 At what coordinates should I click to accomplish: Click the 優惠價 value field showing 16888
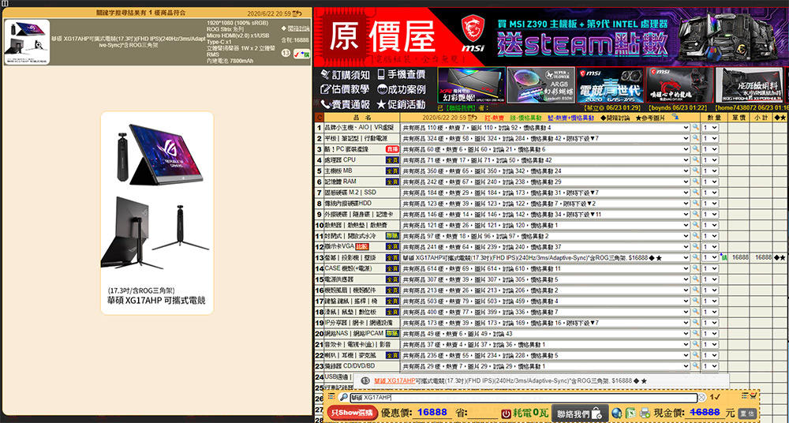(432, 413)
